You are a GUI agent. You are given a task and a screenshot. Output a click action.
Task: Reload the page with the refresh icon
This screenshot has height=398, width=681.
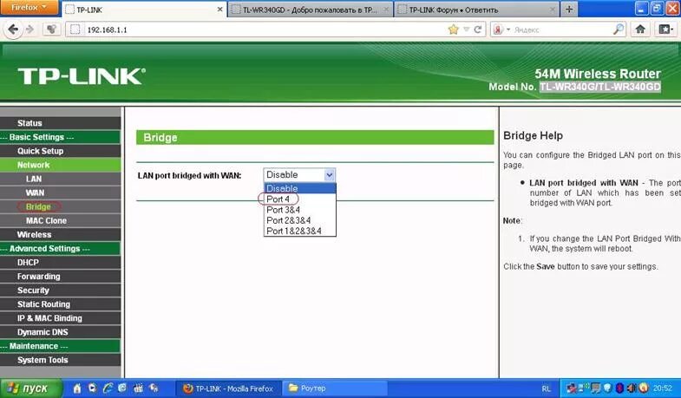pos(478,29)
